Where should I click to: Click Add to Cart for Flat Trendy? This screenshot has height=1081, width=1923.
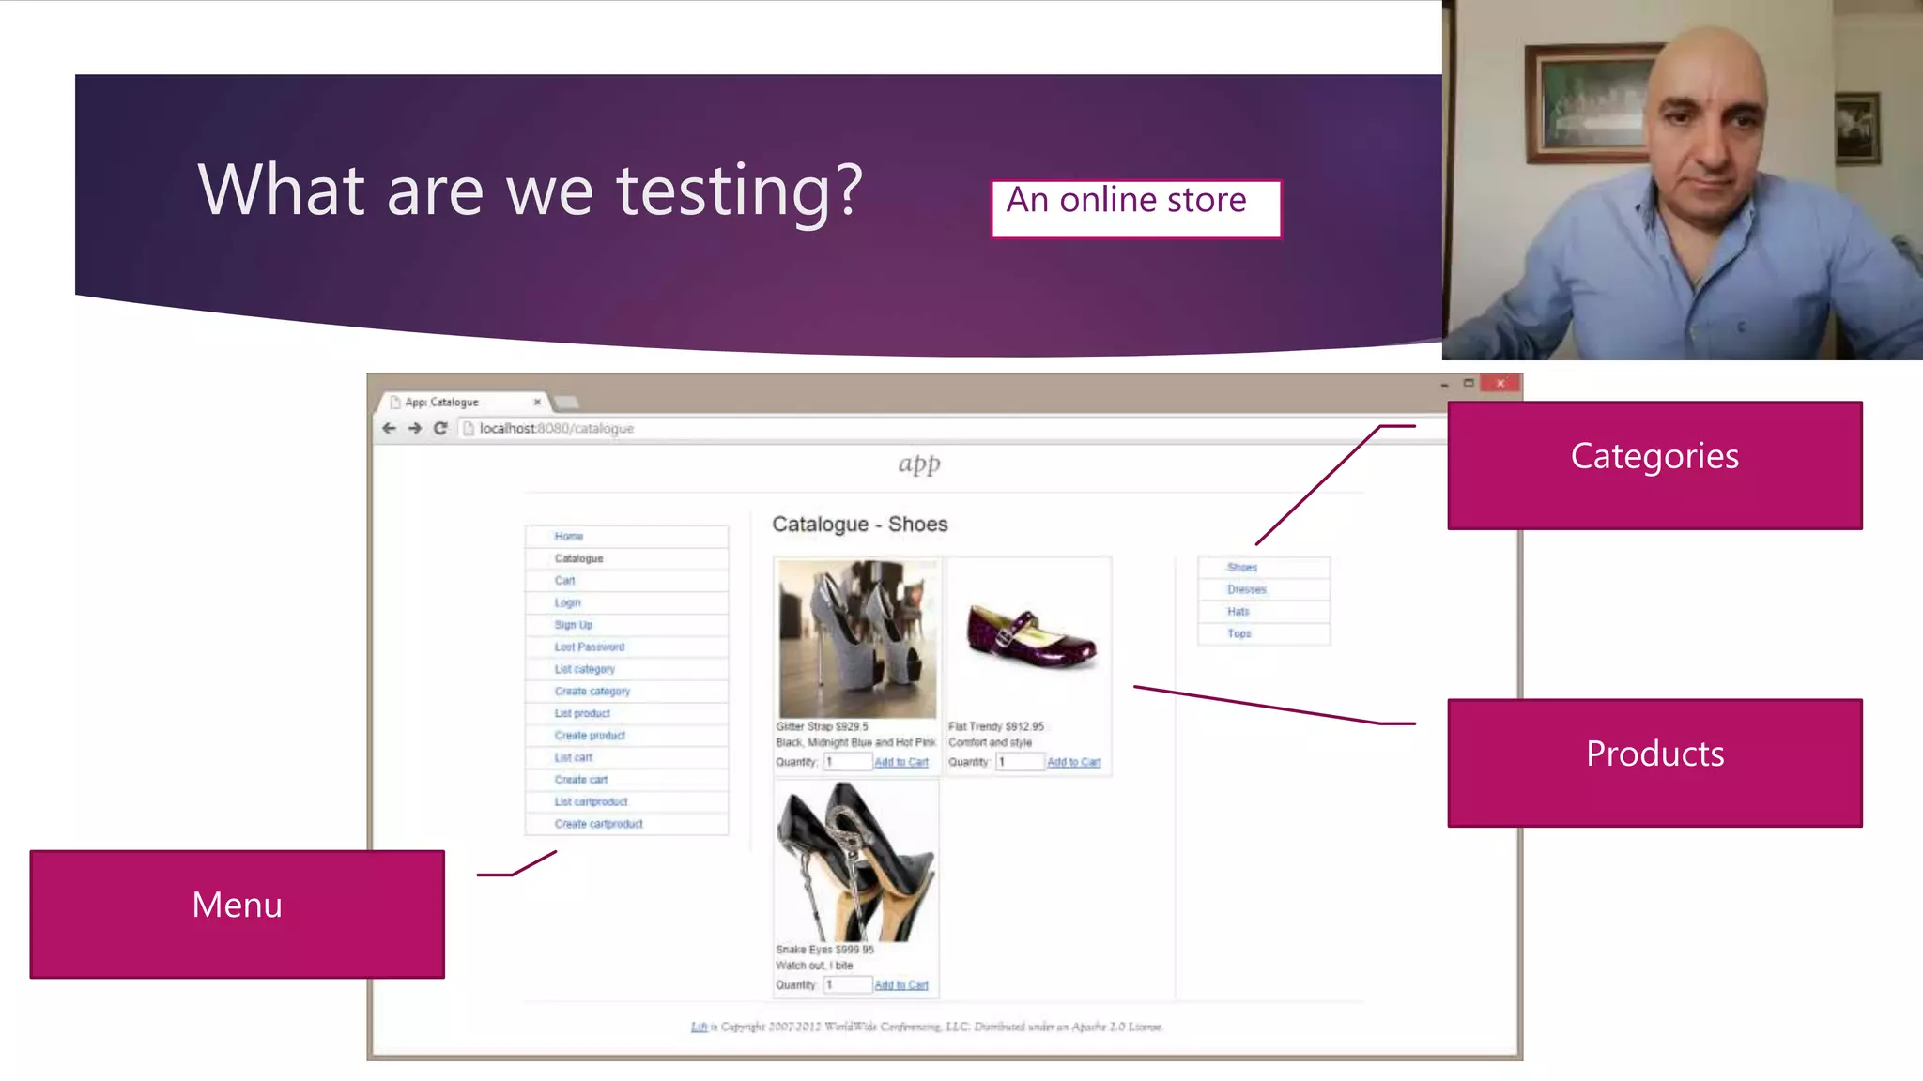pos(1073,762)
